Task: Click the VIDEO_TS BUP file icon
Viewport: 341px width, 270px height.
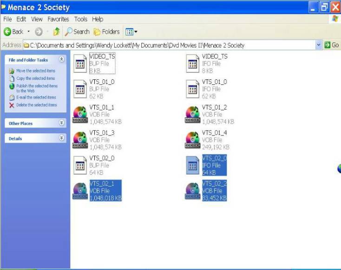Action: (x=80, y=64)
